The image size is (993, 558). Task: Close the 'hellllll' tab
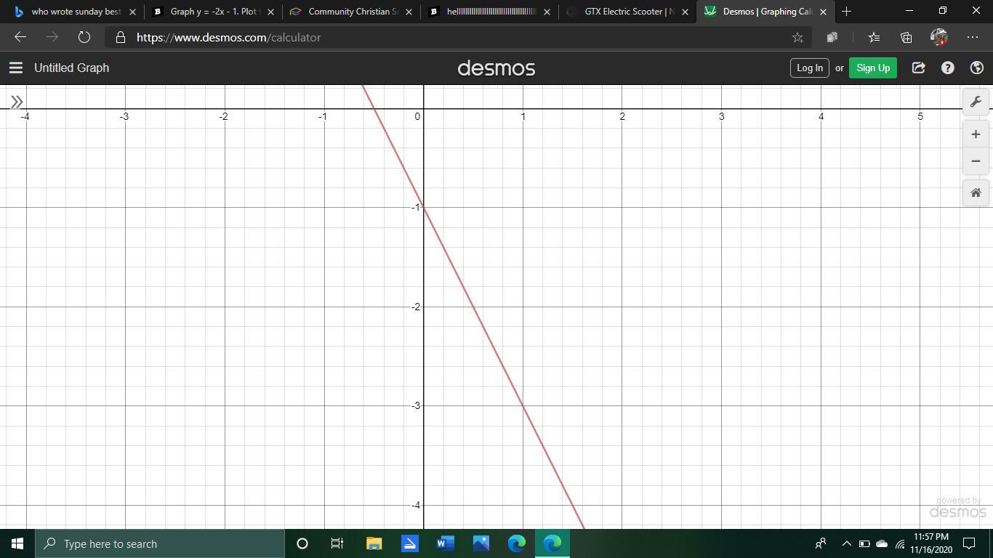coord(547,12)
